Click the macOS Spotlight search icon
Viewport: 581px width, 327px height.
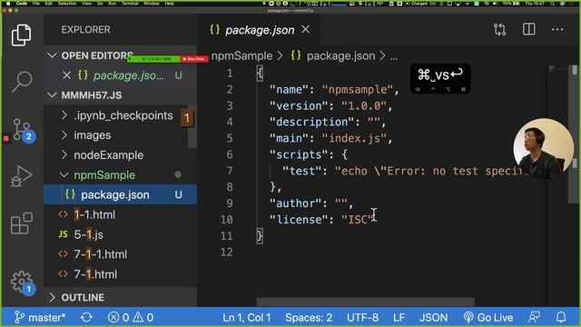click(x=553, y=4)
